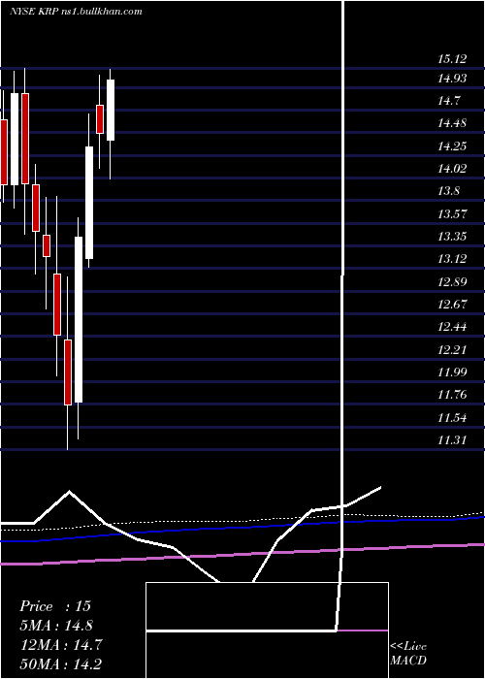Click the 13.8 price axis label

click(x=449, y=191)
